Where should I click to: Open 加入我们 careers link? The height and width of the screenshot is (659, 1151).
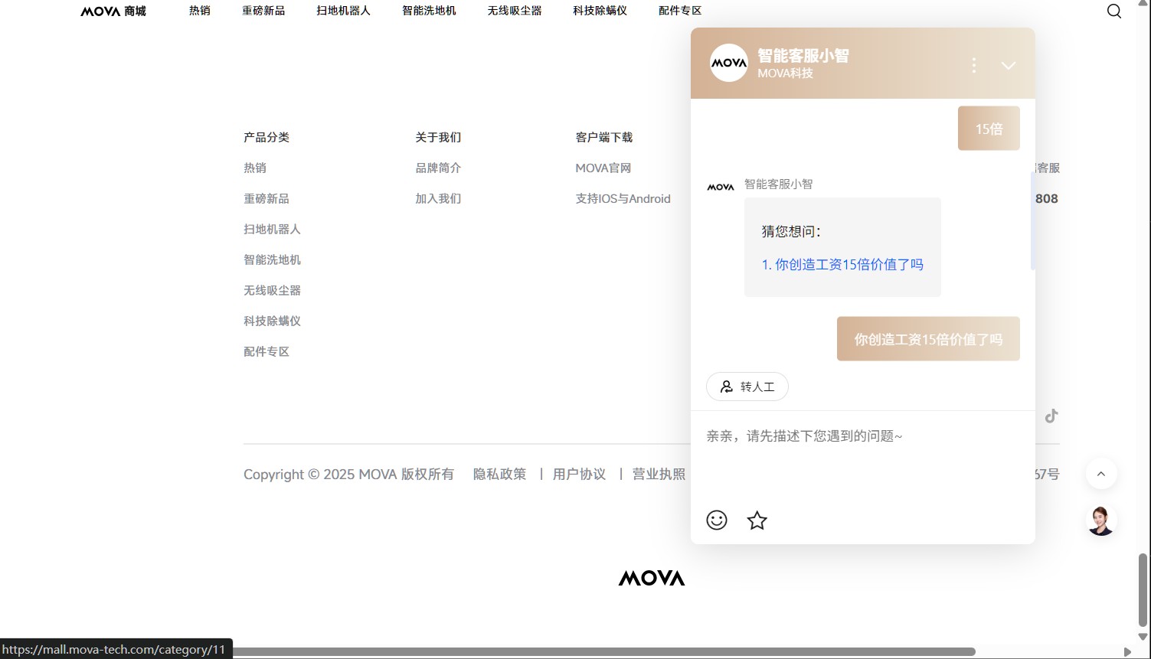(438, 198)
